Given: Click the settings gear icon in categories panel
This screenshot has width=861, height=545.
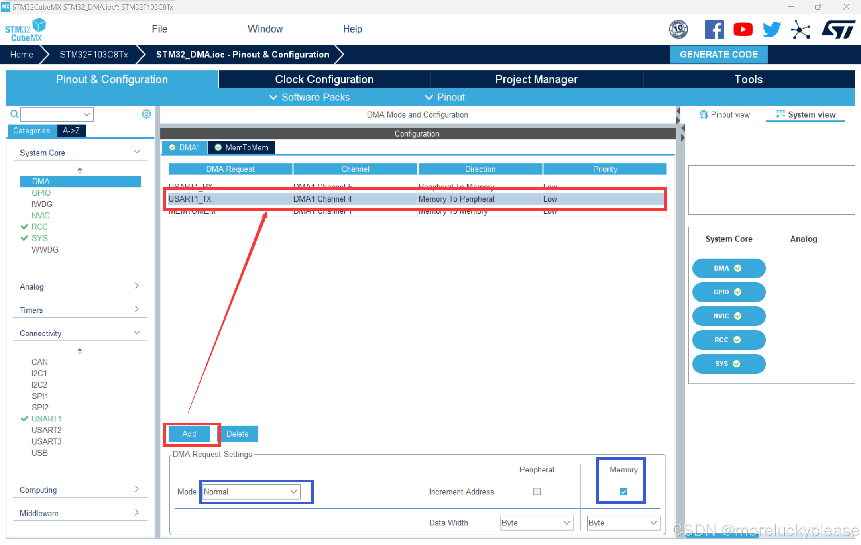Looking at the screenshot, I should coord(146,114).
